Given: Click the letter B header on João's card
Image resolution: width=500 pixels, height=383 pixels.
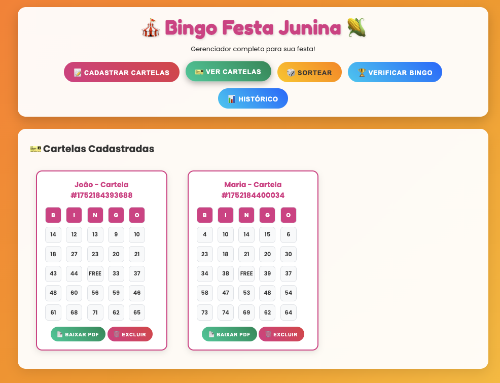Looking at the screenshot, I should pyautogui.click(x=53, y=215).
